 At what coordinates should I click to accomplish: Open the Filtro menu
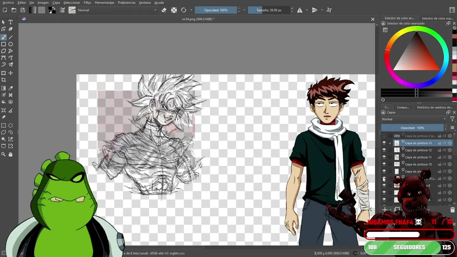(x=87, y=2)
